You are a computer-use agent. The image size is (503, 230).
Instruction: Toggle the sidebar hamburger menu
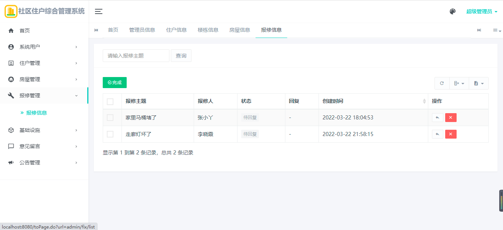pyautogui.click(x=98, y=11)
